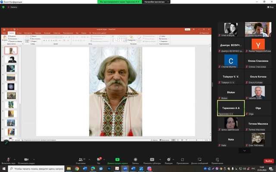Open Доски сообщений whiteboards
This screenshot has height=172, width=276.
[199, 160]
